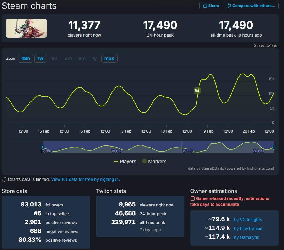284x250 pixels.
Task: Click the 229,971 all-time peak row
Action: click(x=138, y=222)
